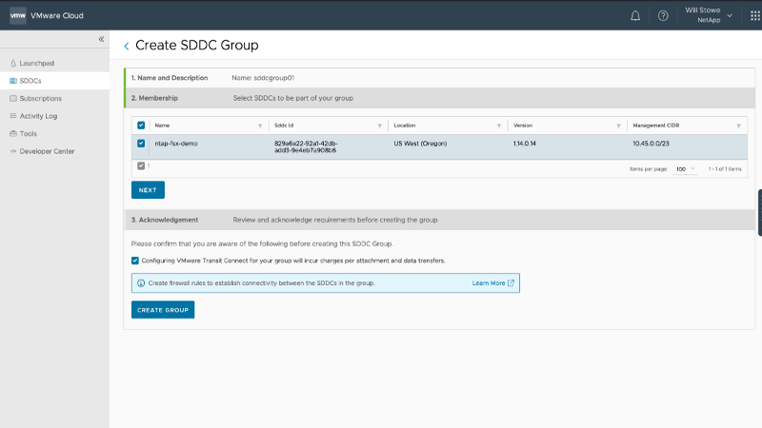Click the filter icon in Name column
This screenshot has height=428, width=762.
260,126
